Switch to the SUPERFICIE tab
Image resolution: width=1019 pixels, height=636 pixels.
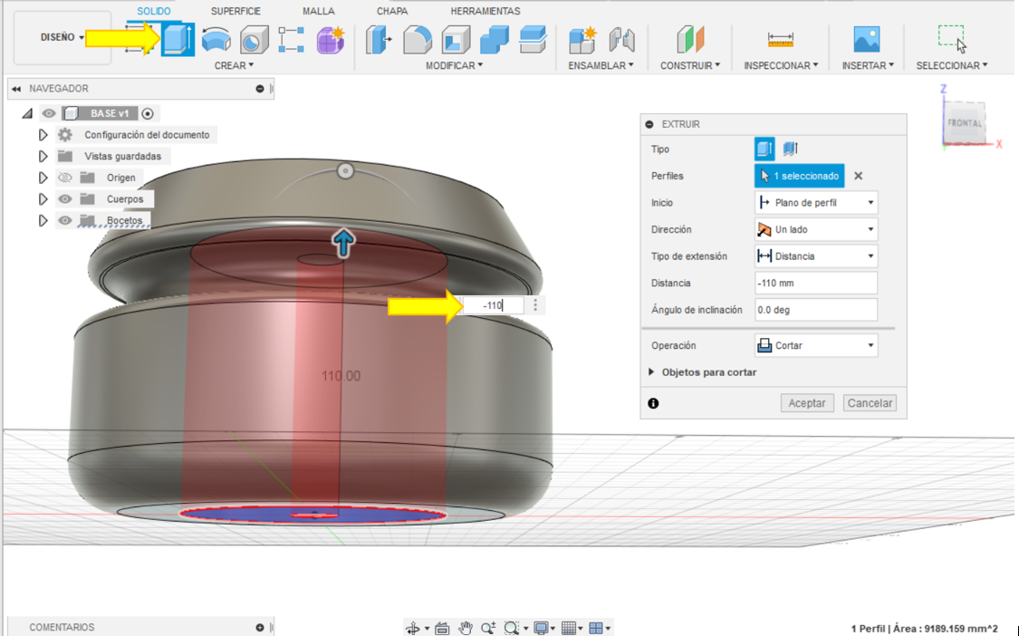(236, 11)
